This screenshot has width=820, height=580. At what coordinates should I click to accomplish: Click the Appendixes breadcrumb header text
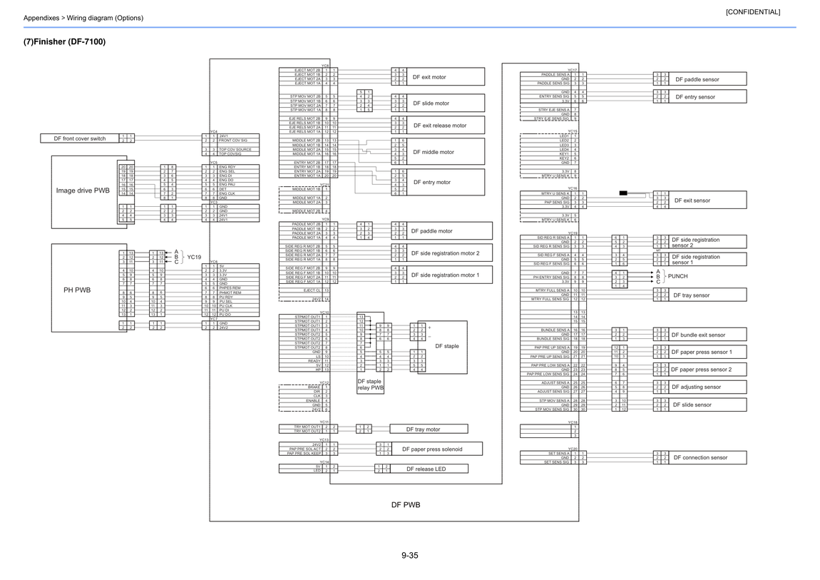(x=83, y=18)
